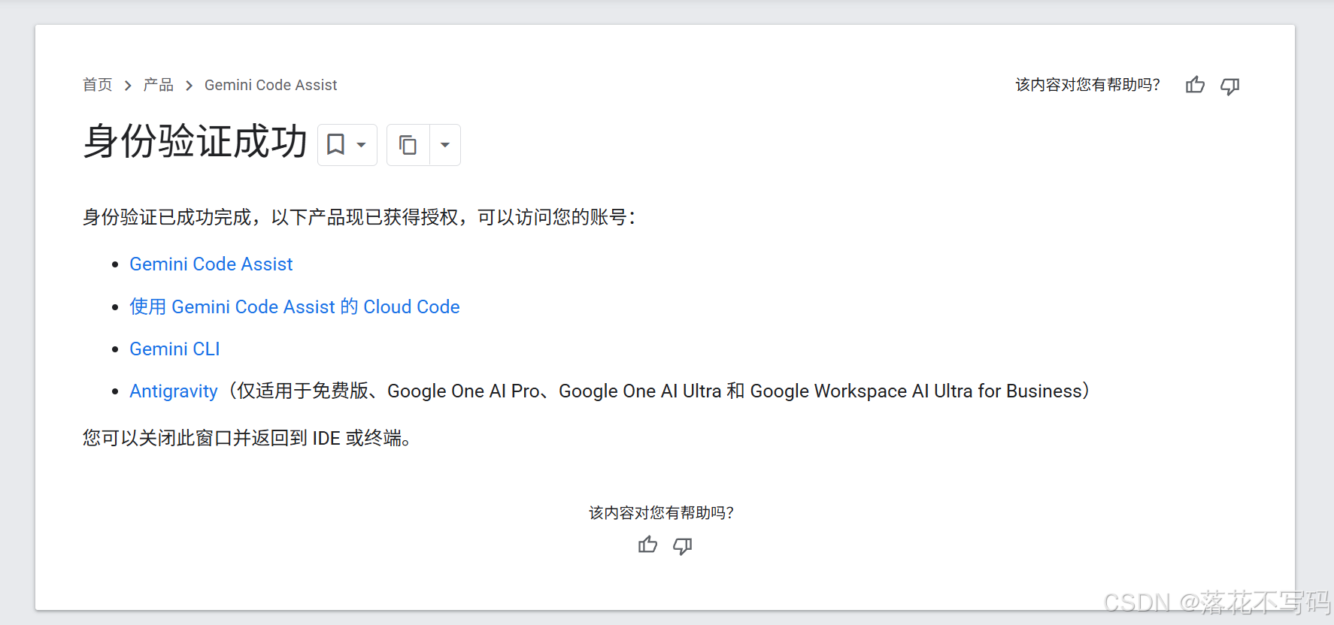Screen dimensions: 1334x625
Task: Go to 首页 breadcrumb
Action: (98, 85)
